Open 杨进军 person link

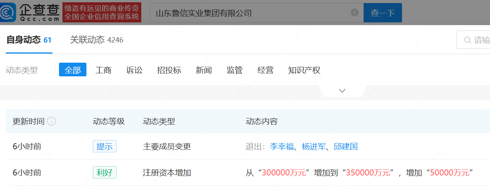314,147
